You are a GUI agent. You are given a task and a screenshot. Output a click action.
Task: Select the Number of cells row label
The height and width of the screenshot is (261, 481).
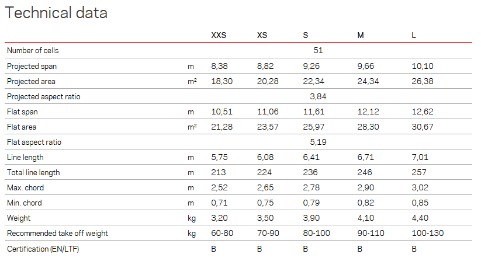click(x=33, y=51)
